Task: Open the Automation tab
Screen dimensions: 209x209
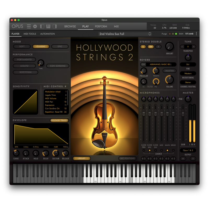Action: [x=48, y=34]
